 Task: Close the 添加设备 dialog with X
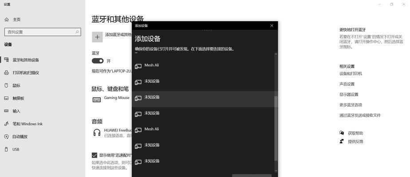point(272,26)
